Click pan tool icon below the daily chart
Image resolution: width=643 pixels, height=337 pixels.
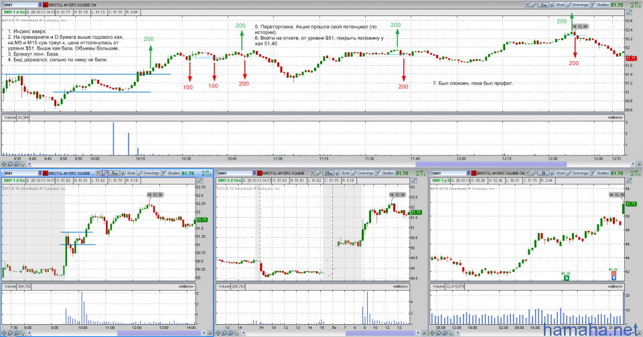pos(433,333)
